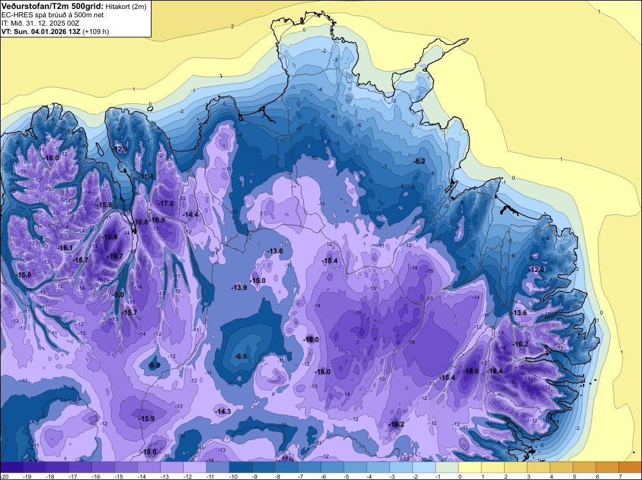Screen dimensions: 642x480
Task: Click the -6.9 value on the glacier area
Action: tap(241, 356)
